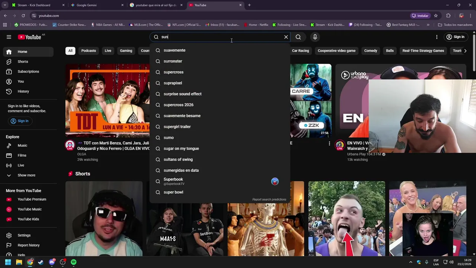Go to Home in sidebar
This screenshot has height=268, width=476.
click(29, 52)
